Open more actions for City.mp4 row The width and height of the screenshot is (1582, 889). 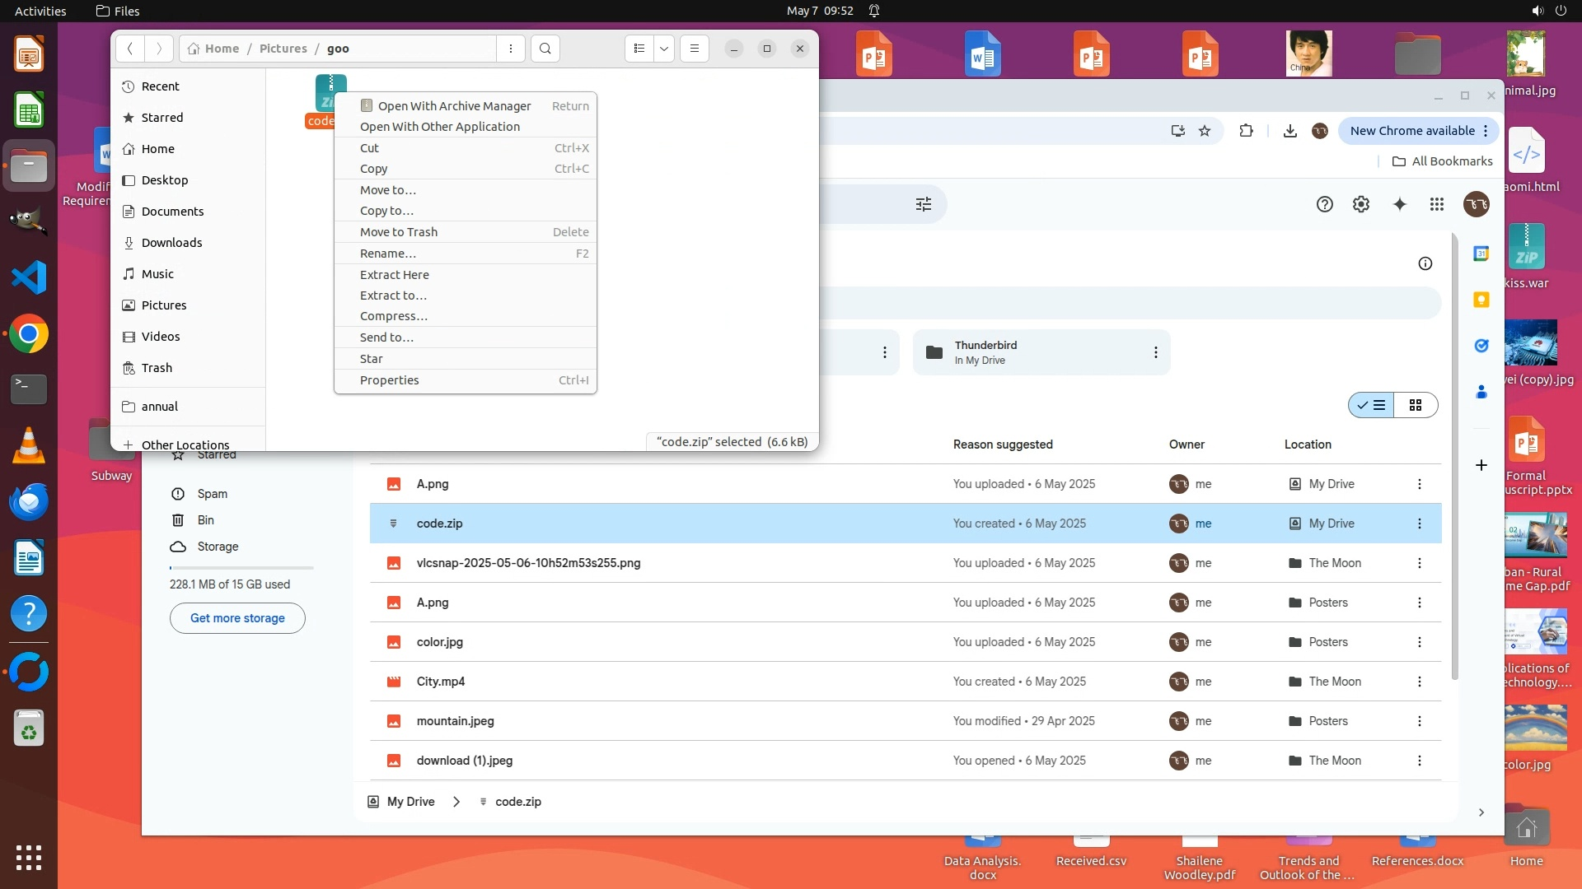[1419, 682]
